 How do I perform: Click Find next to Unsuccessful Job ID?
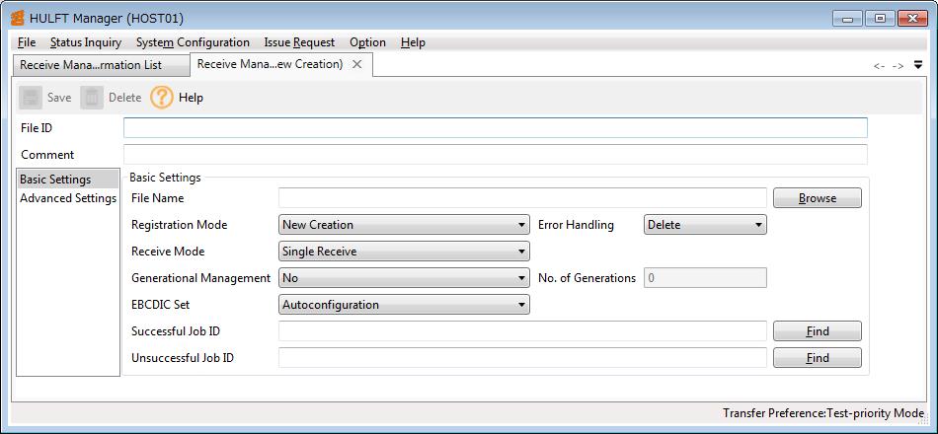pyautogui.click(x=818, y=357)
